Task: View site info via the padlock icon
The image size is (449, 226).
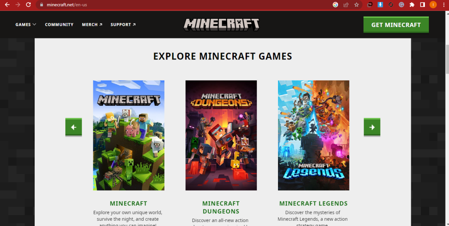Action: 42,4
